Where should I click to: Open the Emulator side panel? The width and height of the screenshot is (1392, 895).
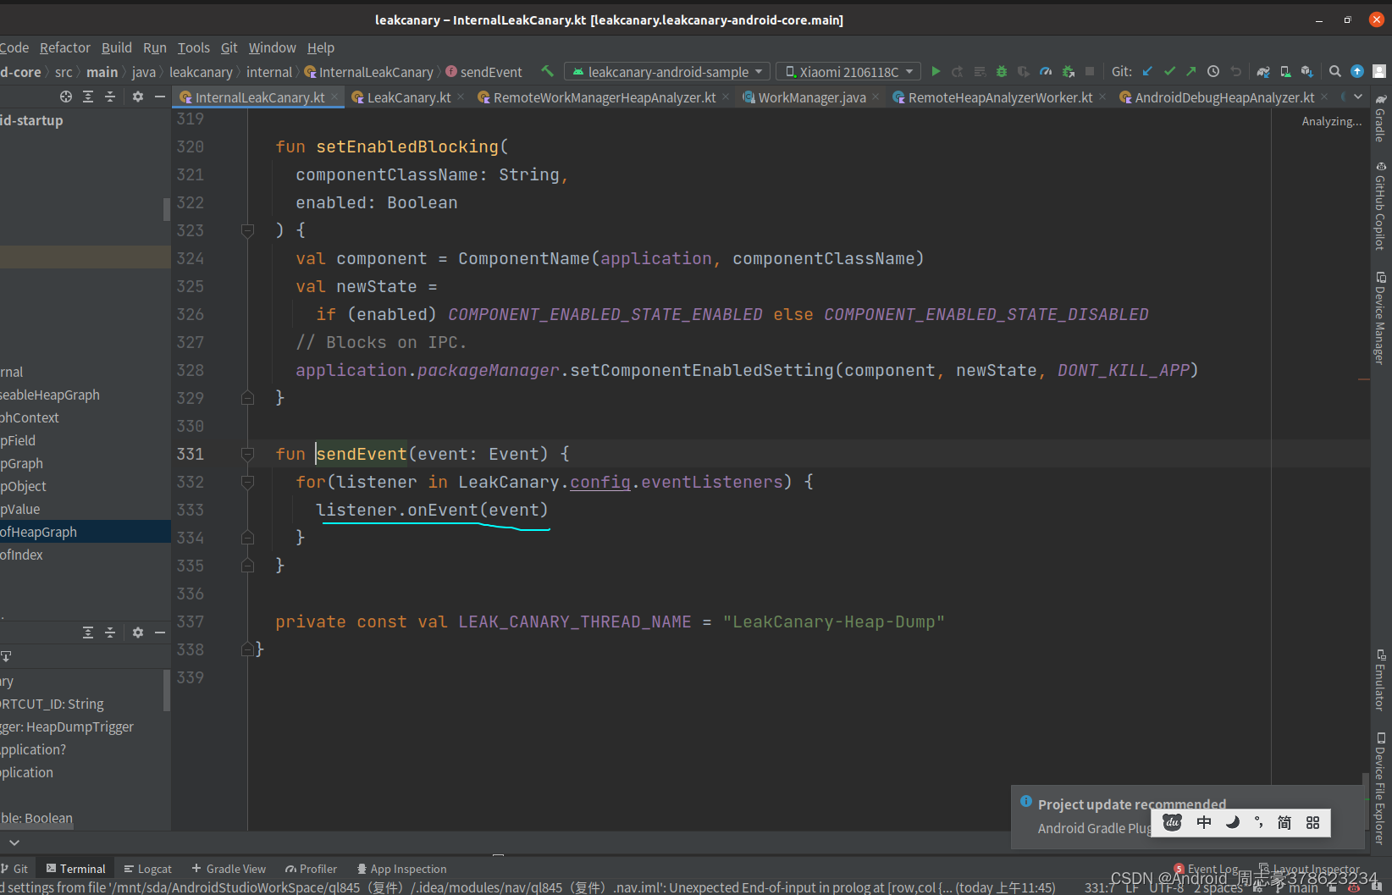[1380, 680]
